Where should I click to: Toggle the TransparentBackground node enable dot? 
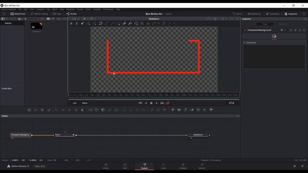[x=244, y=30]
